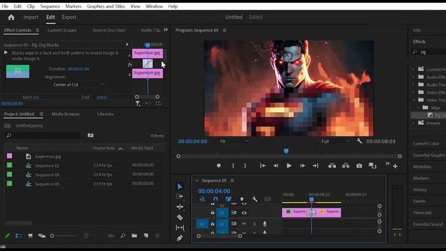This screenshot has height=251, width=446.
Task: Toggle Project panel writable pencil icon
Action: (x=7, y=236)
